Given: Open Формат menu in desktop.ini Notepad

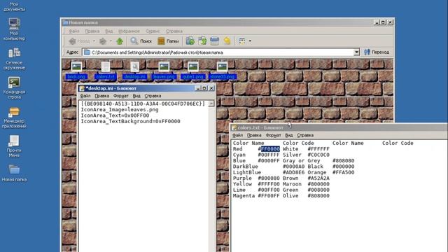Looking at the screenshot, I should pyautogui.click(x=121, y=96).
